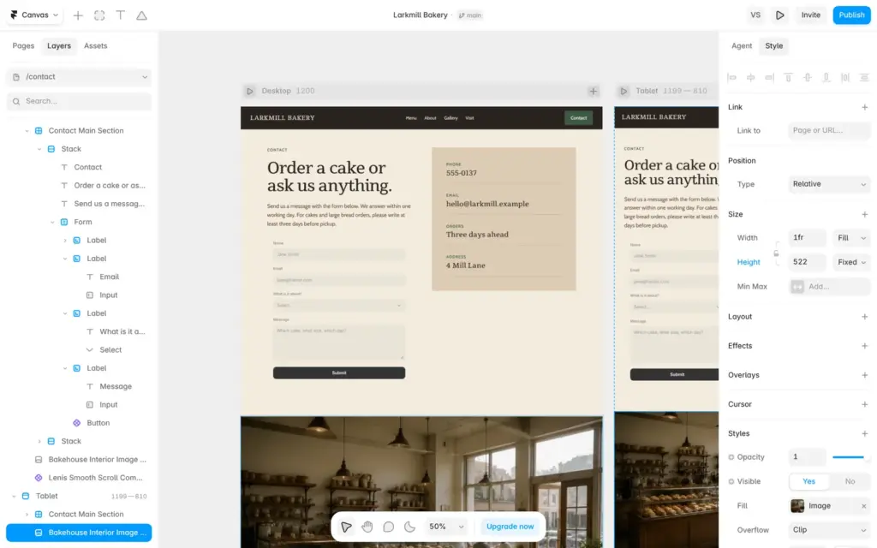
Task: Collapse the Tablet breakpoint layer
Action: click(14, 496)
